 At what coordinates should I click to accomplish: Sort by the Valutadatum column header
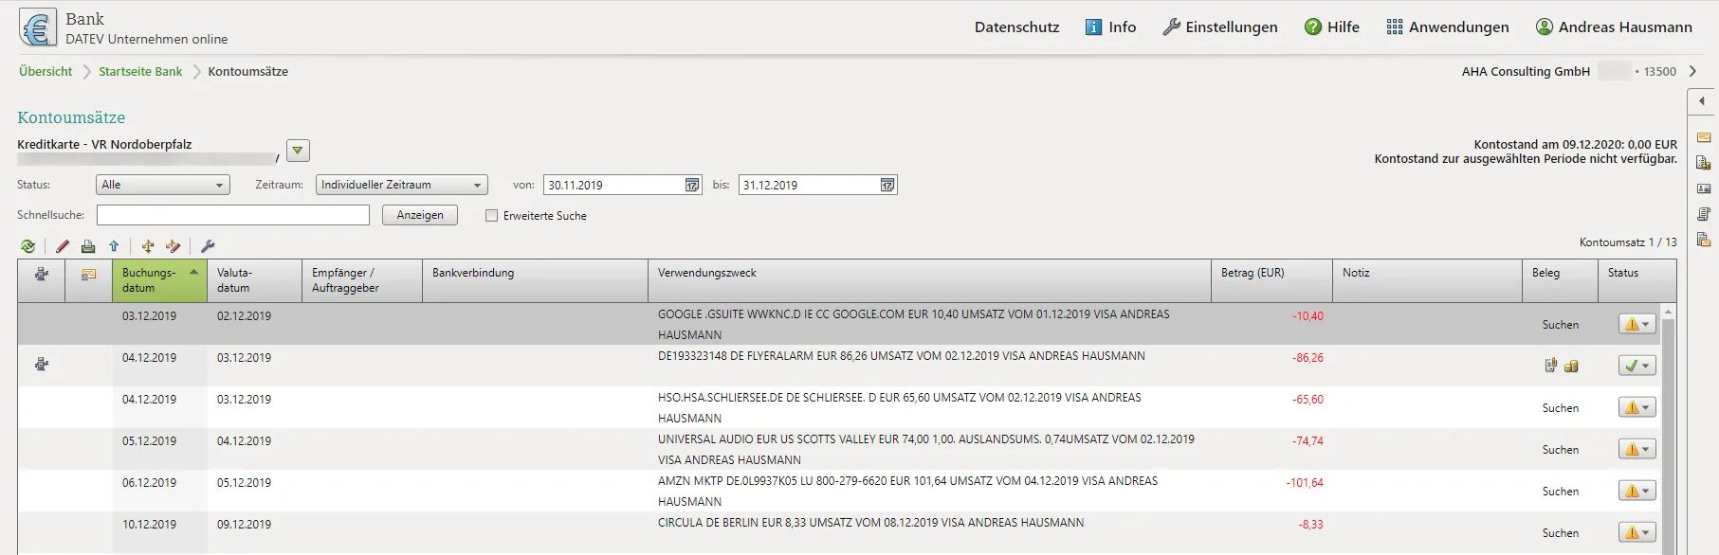click(x=254, y=280)
